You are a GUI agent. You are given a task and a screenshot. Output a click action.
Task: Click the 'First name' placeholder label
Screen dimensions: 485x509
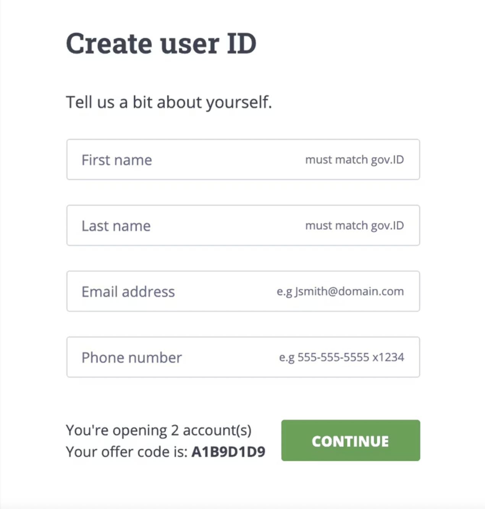(x=116, y=160)
